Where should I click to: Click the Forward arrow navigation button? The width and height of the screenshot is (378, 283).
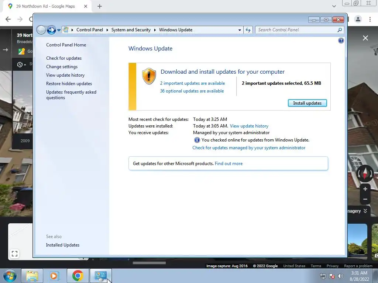pyautogui.click(x=51, y=30)
